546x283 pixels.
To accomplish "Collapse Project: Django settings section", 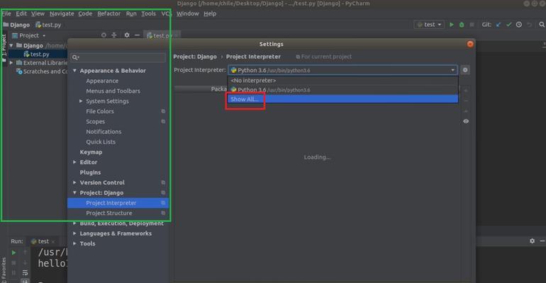I will (74, 192).
